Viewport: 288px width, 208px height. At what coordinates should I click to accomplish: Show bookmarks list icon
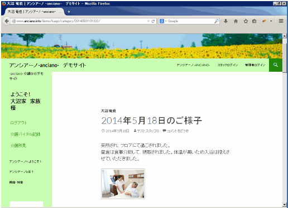254,21
